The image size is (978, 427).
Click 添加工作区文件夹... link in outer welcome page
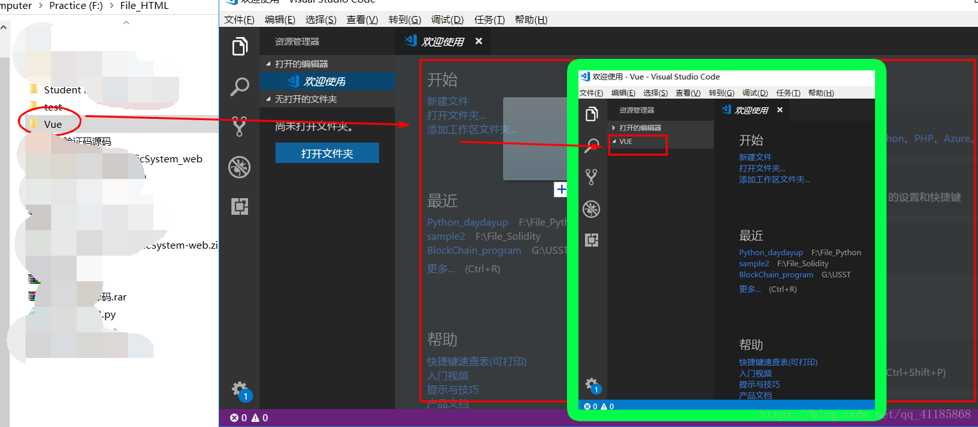click(x=472, y=130)
